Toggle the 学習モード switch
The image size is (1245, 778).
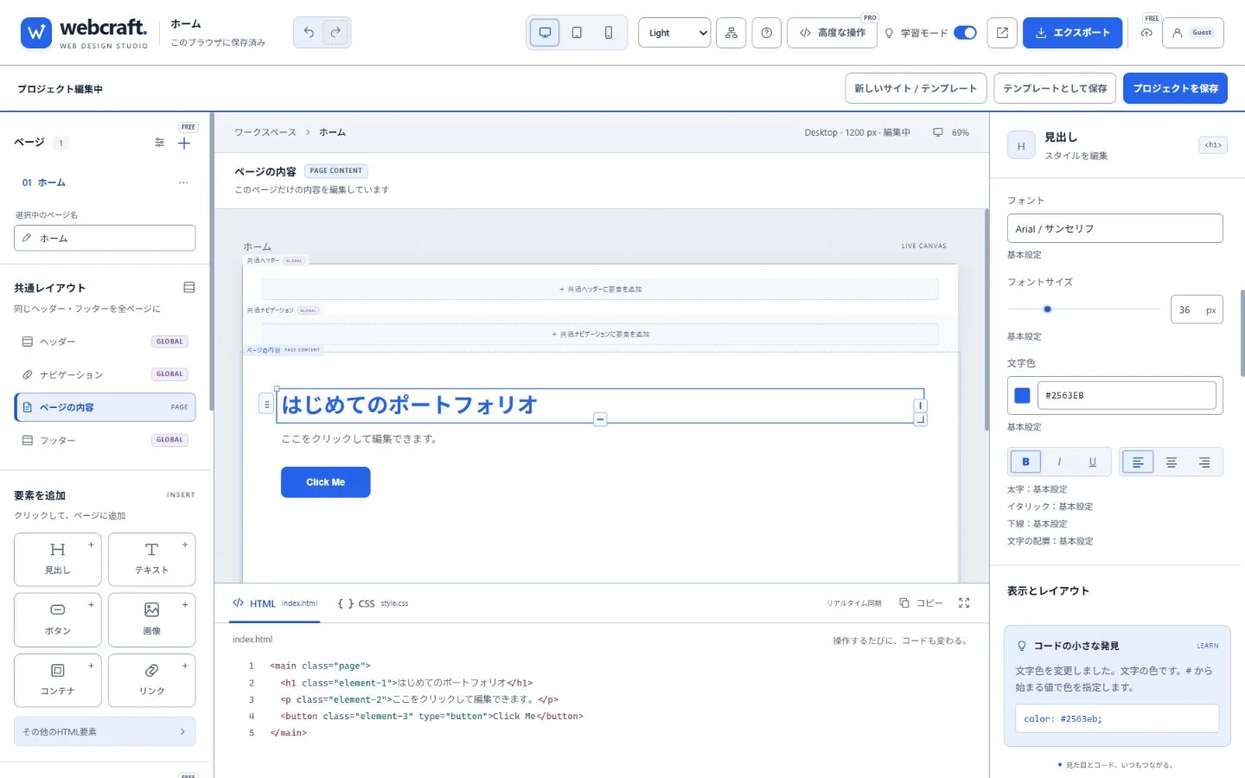[965, 33]
